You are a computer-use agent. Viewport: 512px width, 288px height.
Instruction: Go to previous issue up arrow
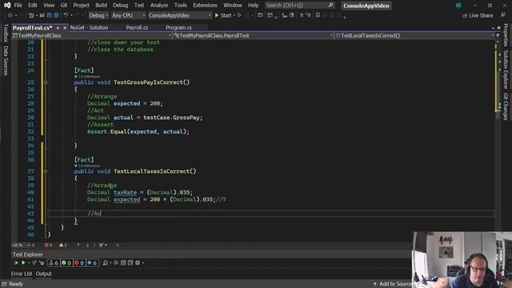click(x=78, y=245)
